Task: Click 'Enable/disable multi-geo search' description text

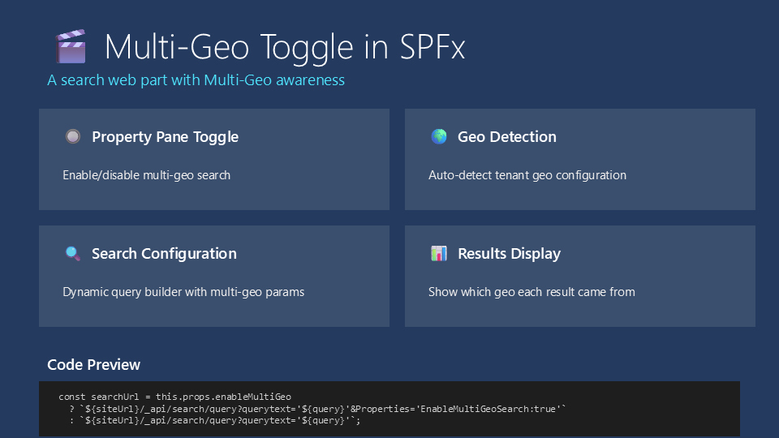Action: (x=146, y=175)
